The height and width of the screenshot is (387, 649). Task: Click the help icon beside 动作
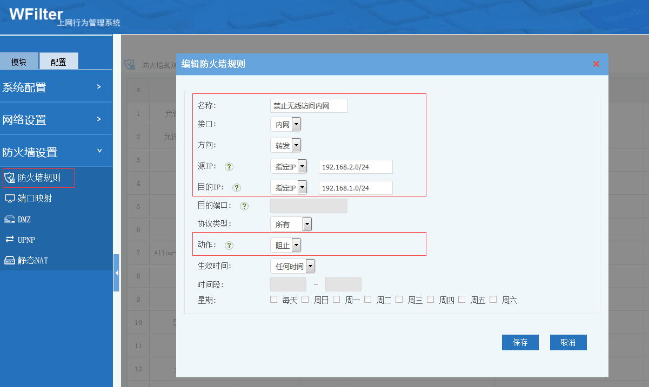(229, 245)
